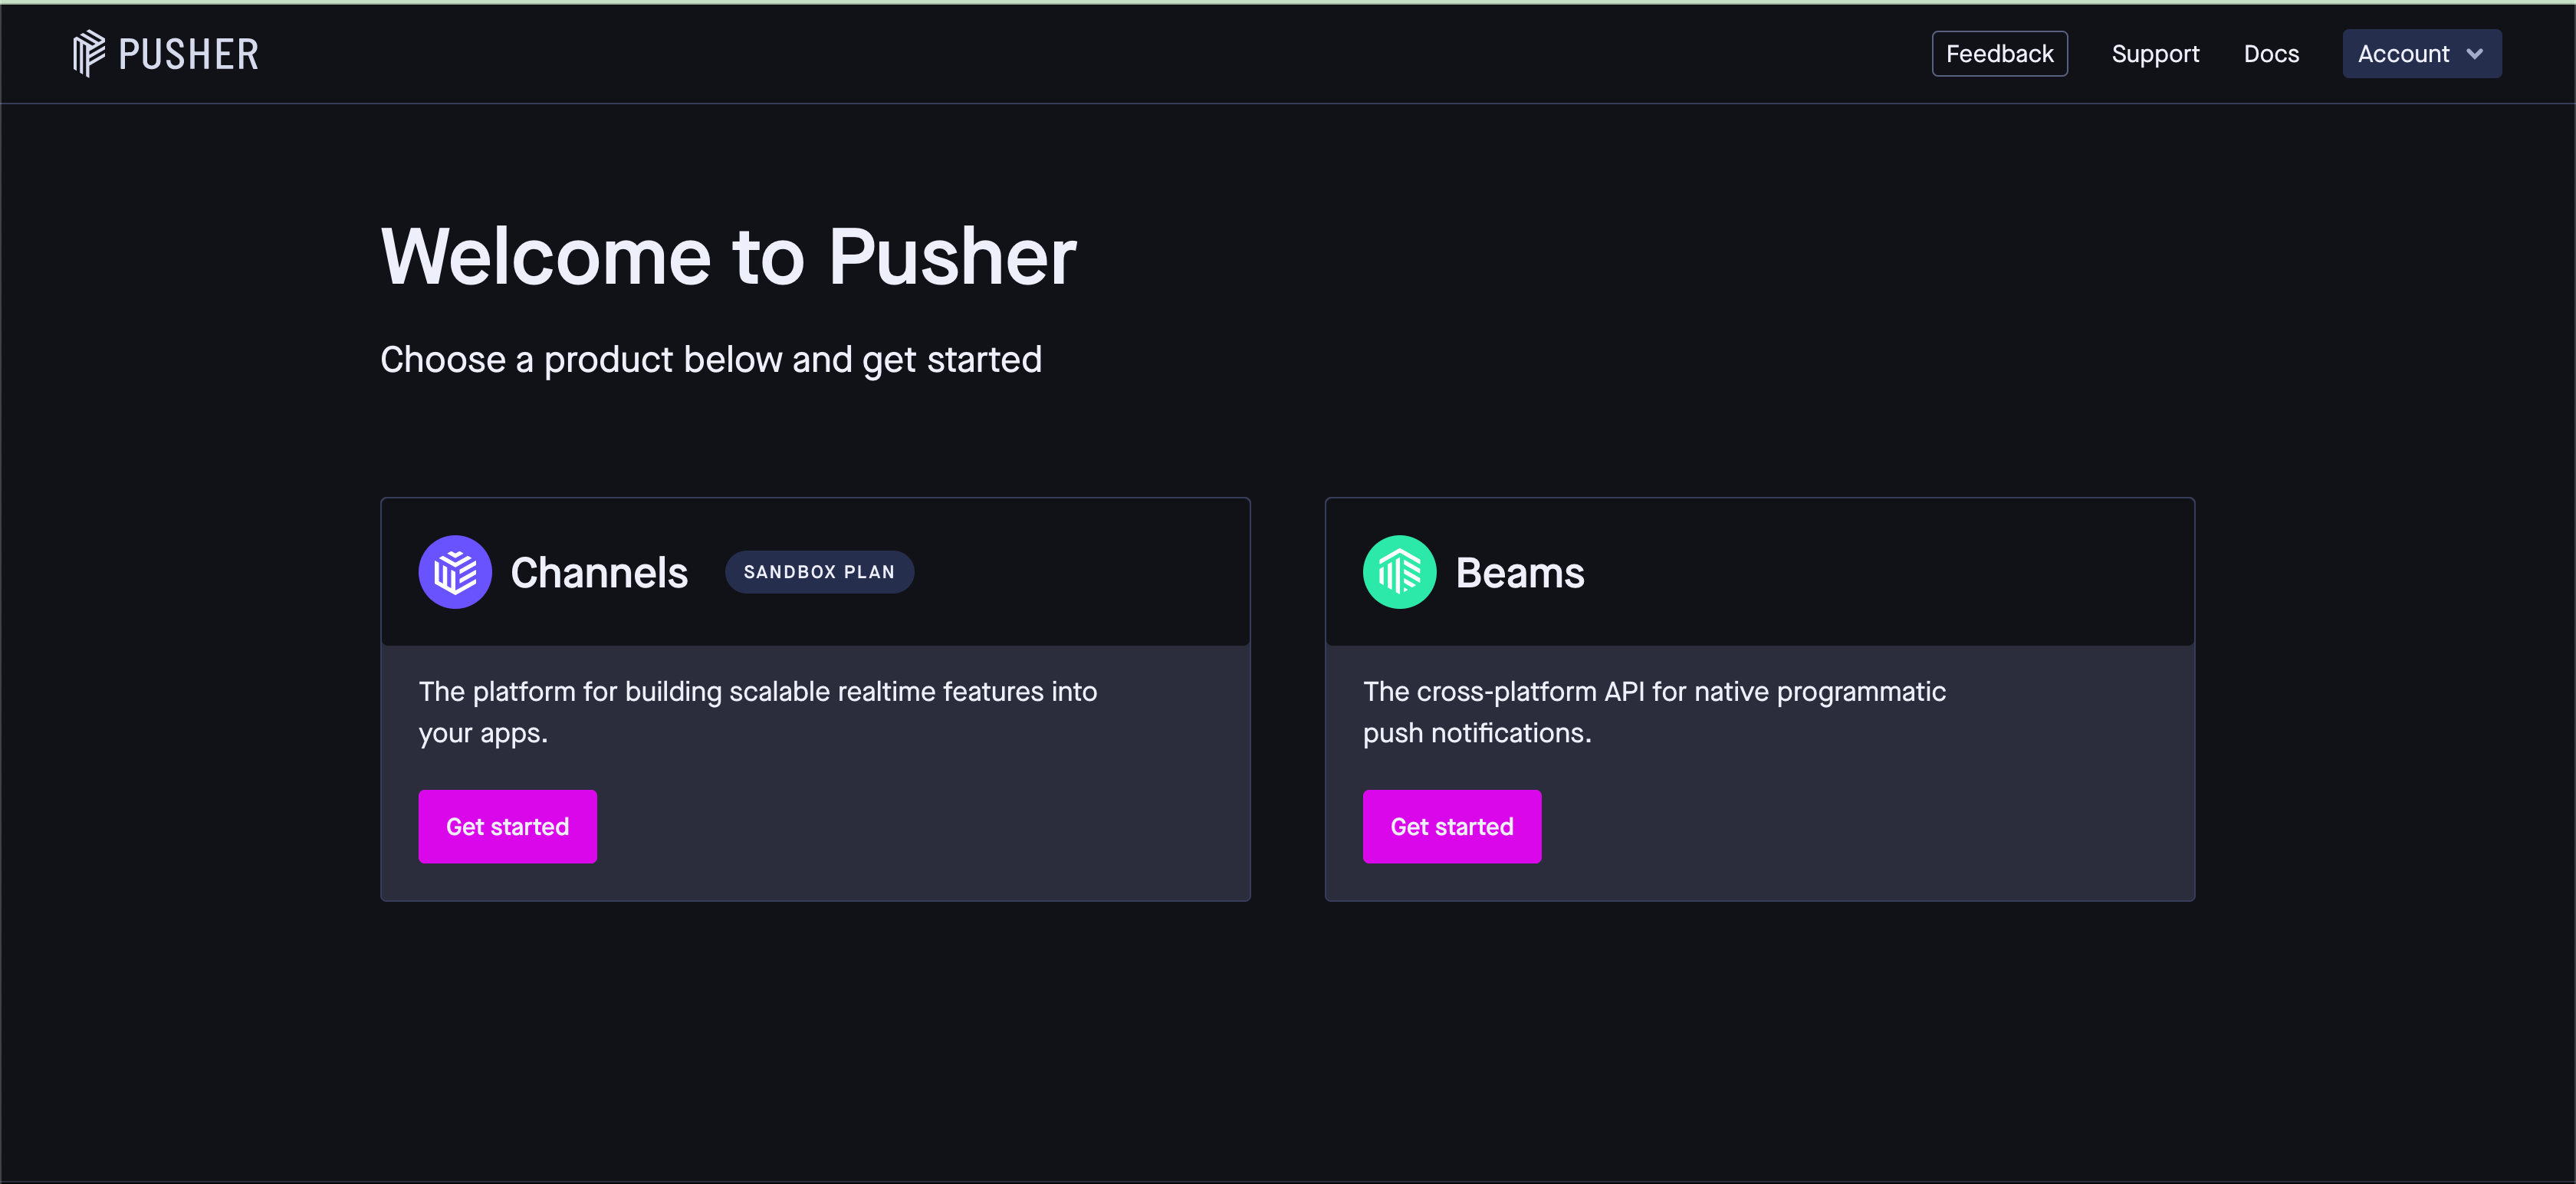Screen dimensions: 2576x1184
Task: Click the Welcome to Pusher heading
Action: click(728, 256)
